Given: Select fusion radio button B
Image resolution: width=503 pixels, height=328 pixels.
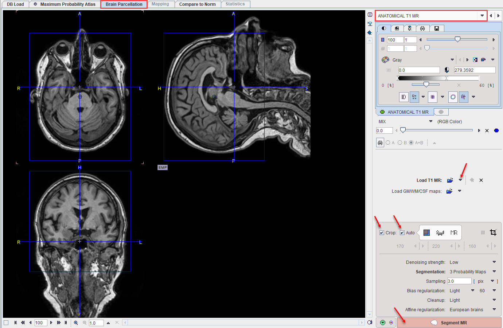Looking at the screenshot, I should [400, 143].
